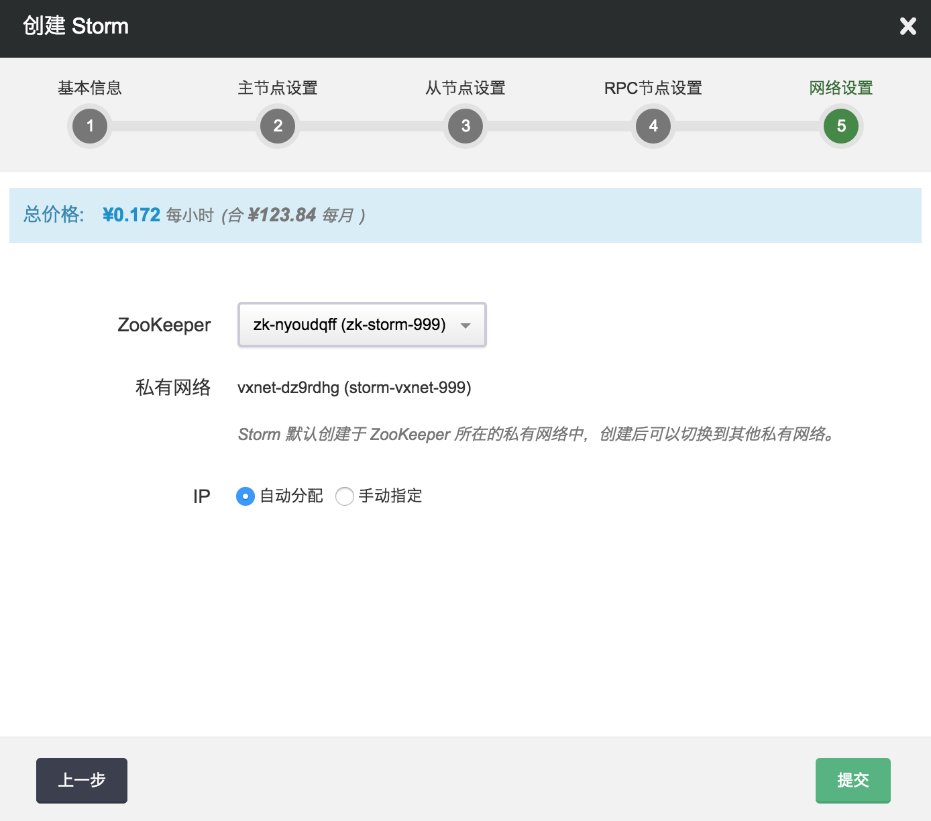
Task: Click step circle number 1
Action: click(90, 126)
